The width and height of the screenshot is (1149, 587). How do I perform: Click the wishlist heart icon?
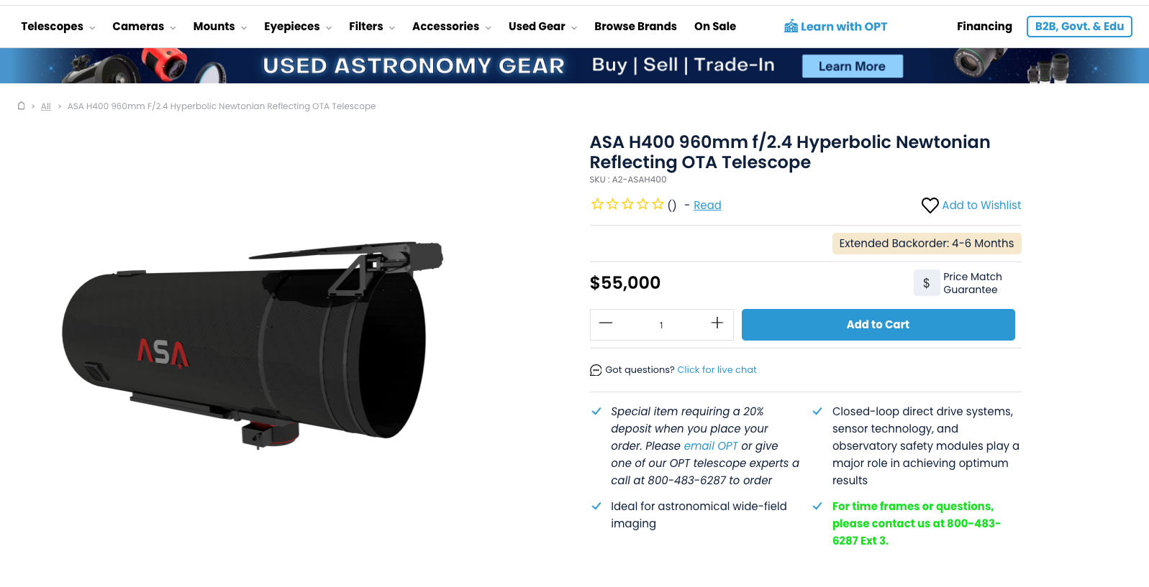coord(930,205)
